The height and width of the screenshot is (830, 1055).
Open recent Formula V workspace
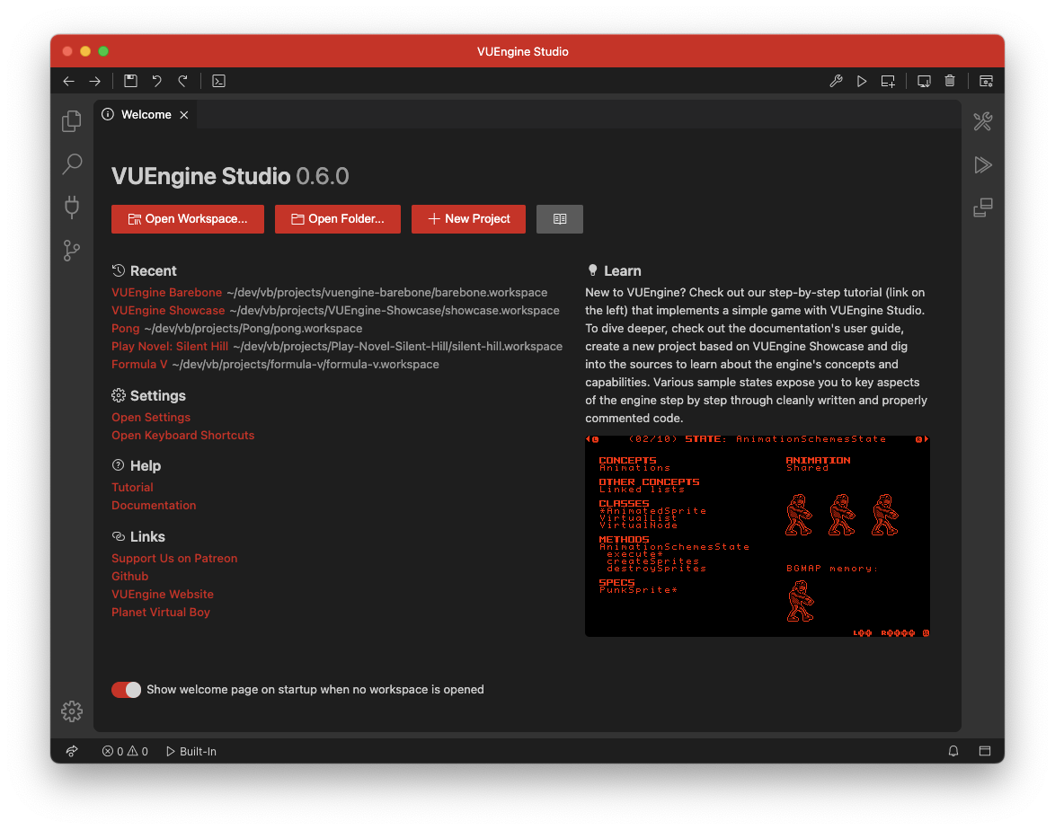139,365
